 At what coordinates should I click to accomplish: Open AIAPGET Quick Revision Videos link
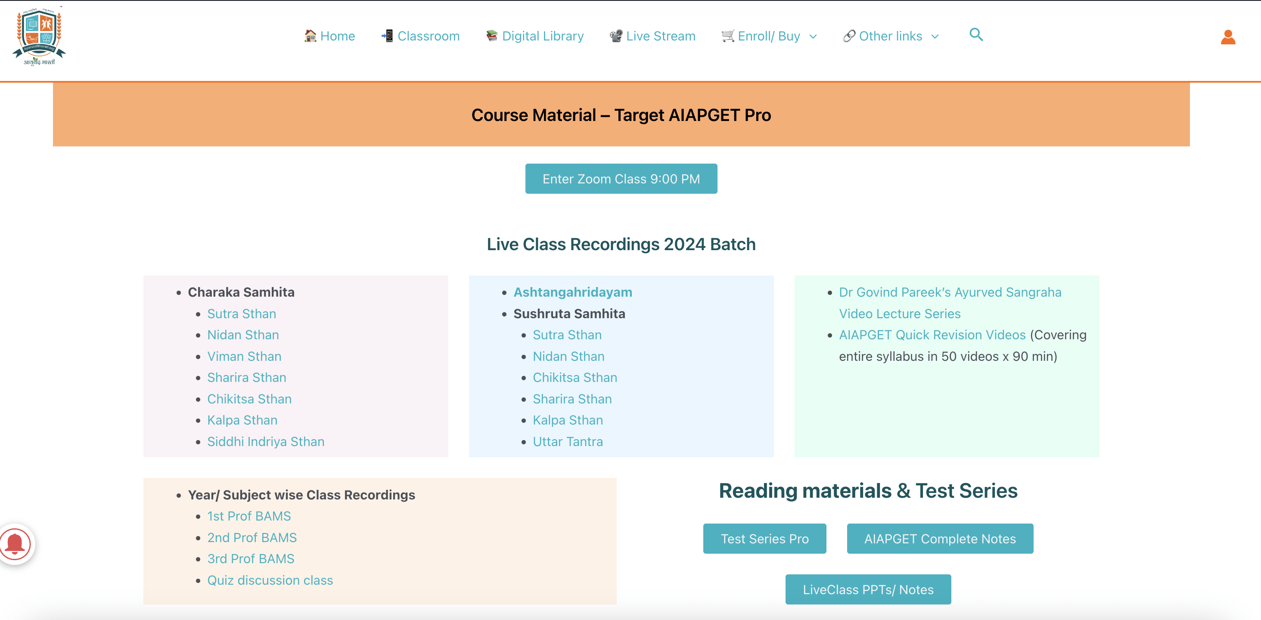[932, 335]
